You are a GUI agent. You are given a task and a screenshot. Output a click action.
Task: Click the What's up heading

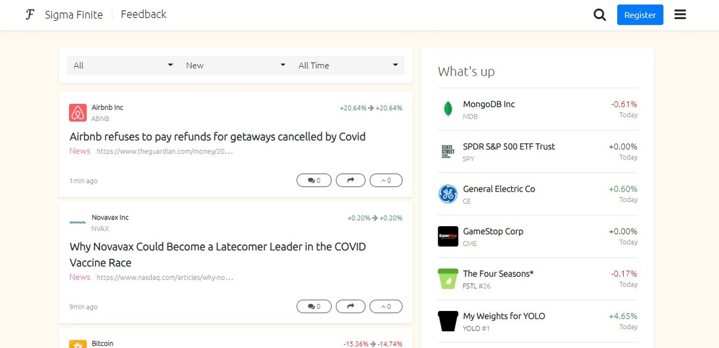[466, 71]
